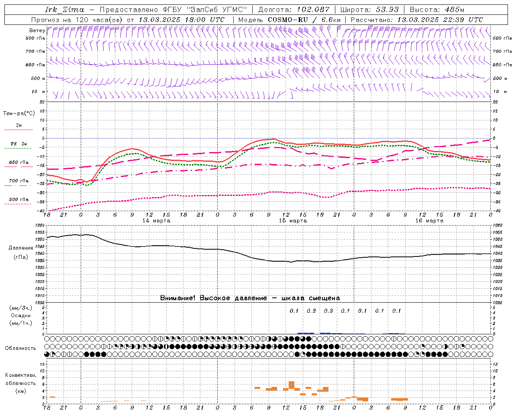This screenshot has width=514, height=411.
Task: Select the 700 гПа temperature legend entry
Action: coord(19,181)
